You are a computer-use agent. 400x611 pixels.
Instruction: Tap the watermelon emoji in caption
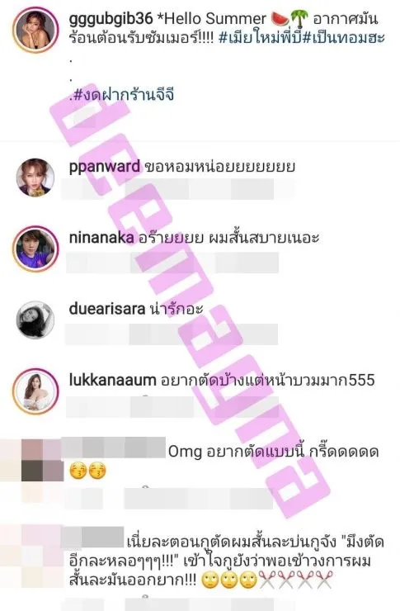pyautogui.click(x=280, y=19)
